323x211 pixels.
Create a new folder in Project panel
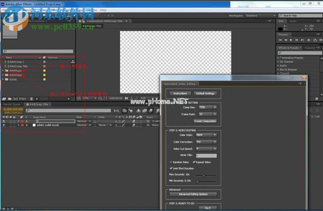(10, 99)
